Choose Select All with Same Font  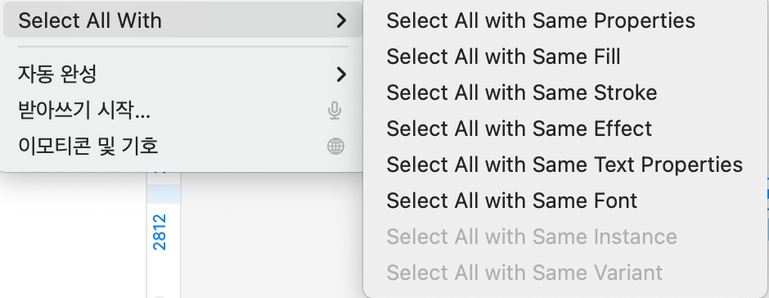(x=511, y=201)
